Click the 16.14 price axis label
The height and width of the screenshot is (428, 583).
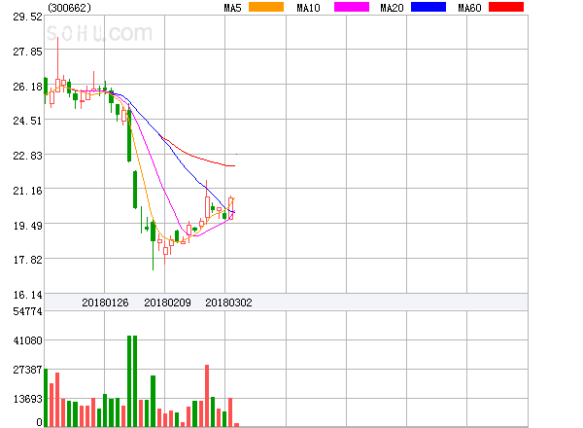point(27,295)
